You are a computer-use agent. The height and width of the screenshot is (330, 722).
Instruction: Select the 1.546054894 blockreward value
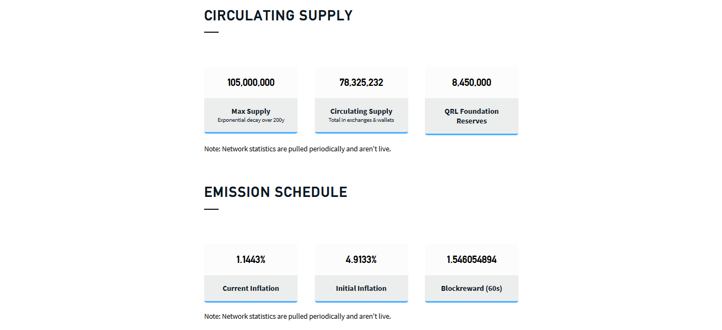click(472, 260)
